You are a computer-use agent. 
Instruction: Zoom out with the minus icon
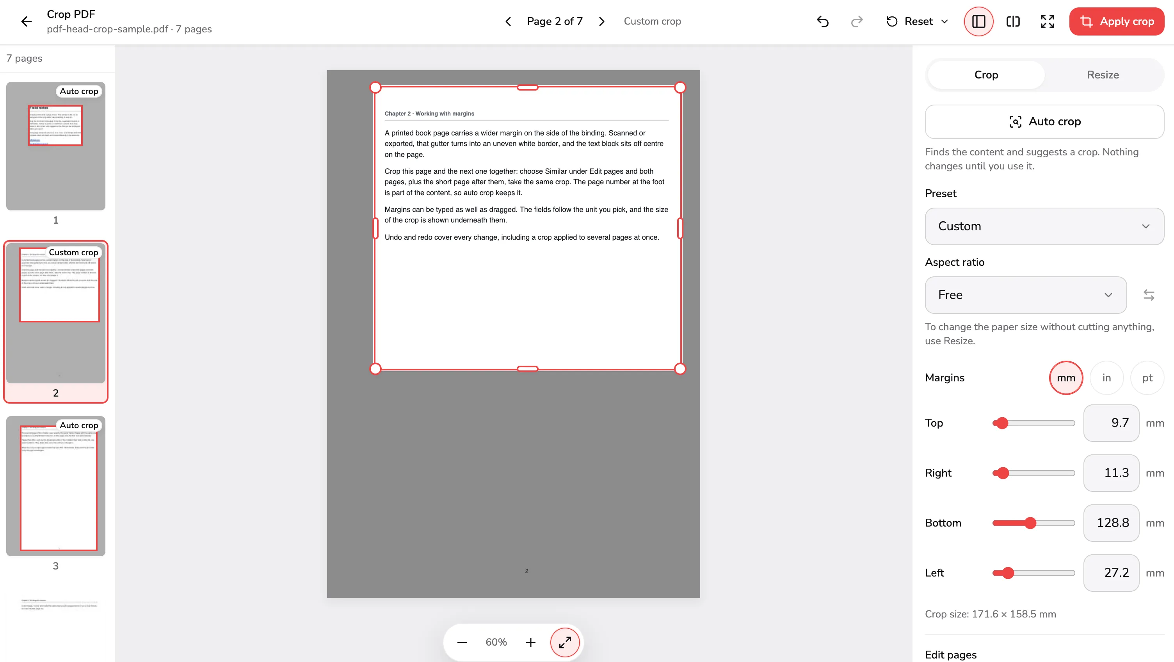462,642
